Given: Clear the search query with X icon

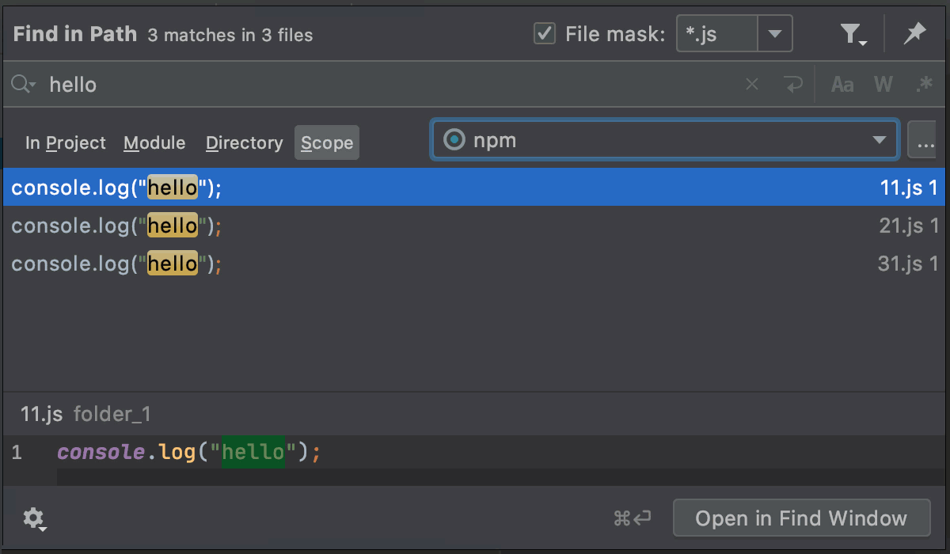Looking at the screenshot, I should click(x=750, y=84).
